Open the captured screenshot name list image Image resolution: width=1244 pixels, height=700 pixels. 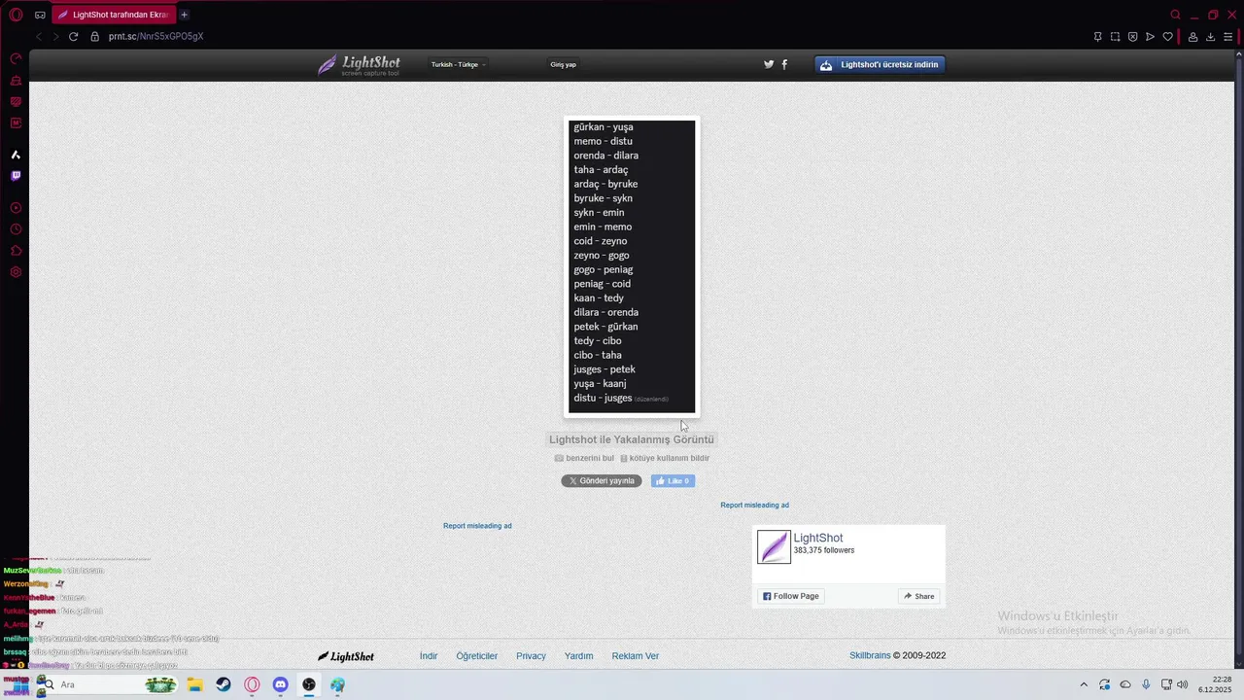(632, 266)
